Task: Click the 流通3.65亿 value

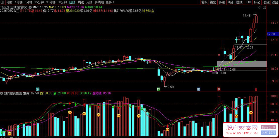Action: click(x=134, y=11)
